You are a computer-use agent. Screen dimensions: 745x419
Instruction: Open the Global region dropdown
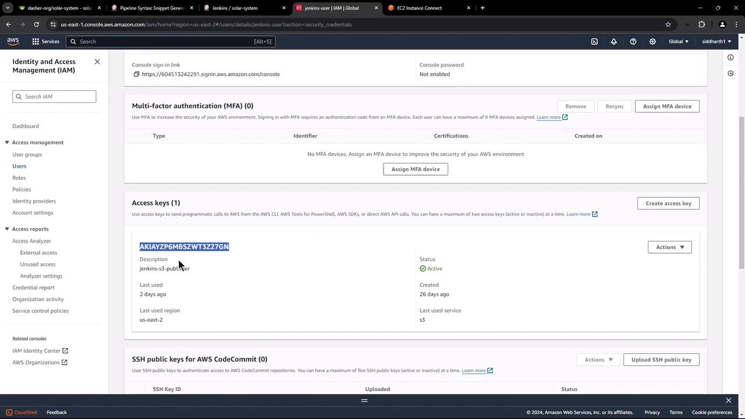tap(679, 41)
